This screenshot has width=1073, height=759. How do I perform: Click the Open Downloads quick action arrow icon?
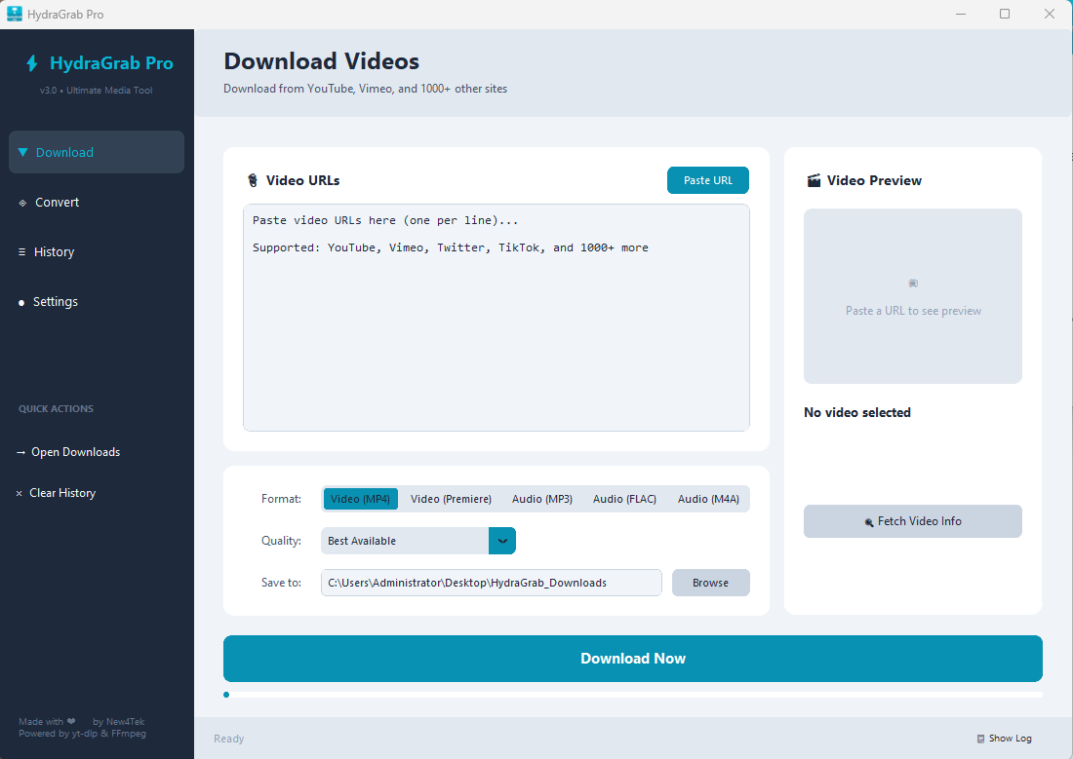[20, 451]
